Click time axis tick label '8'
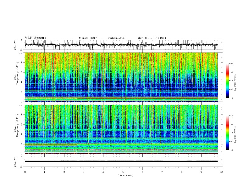The image size is (249, 193). [182, 172]
